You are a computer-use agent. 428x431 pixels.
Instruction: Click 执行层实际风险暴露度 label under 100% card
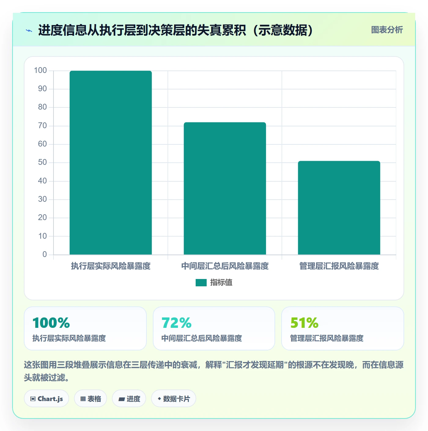[69, 338]
